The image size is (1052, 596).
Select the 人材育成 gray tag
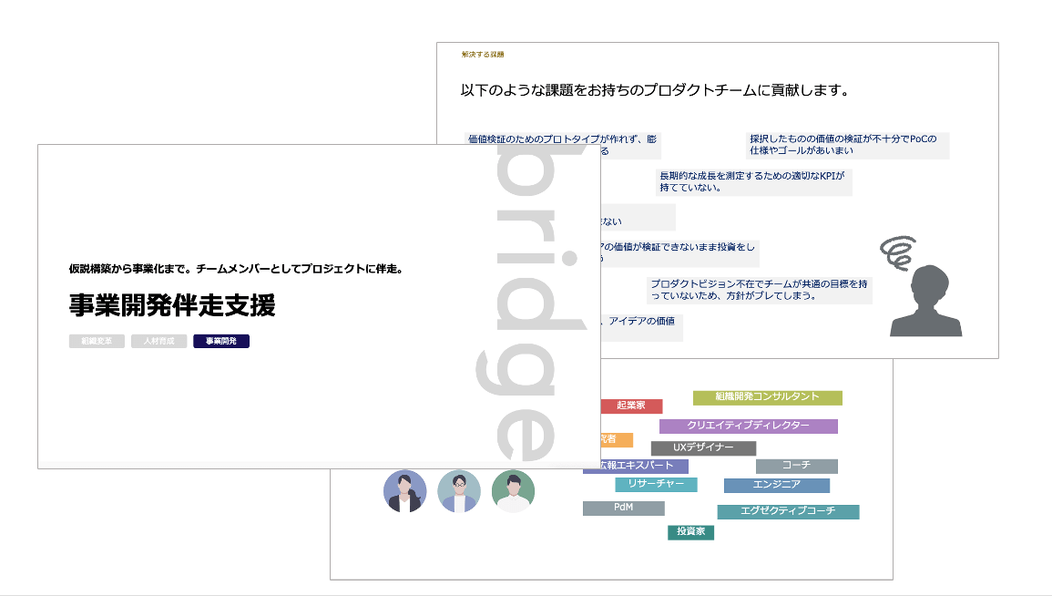(x=159, y=341)
